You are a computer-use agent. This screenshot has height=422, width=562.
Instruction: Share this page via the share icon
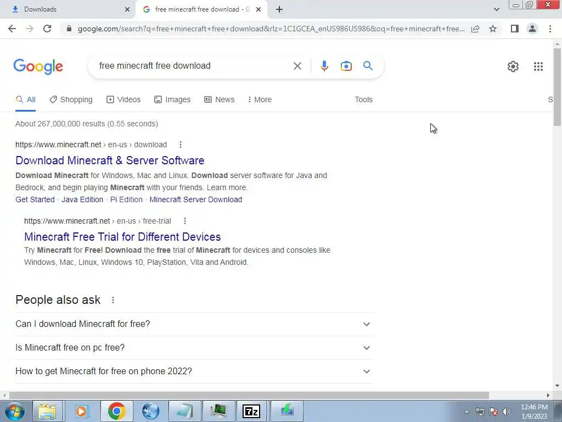click(x=475, y=29)
